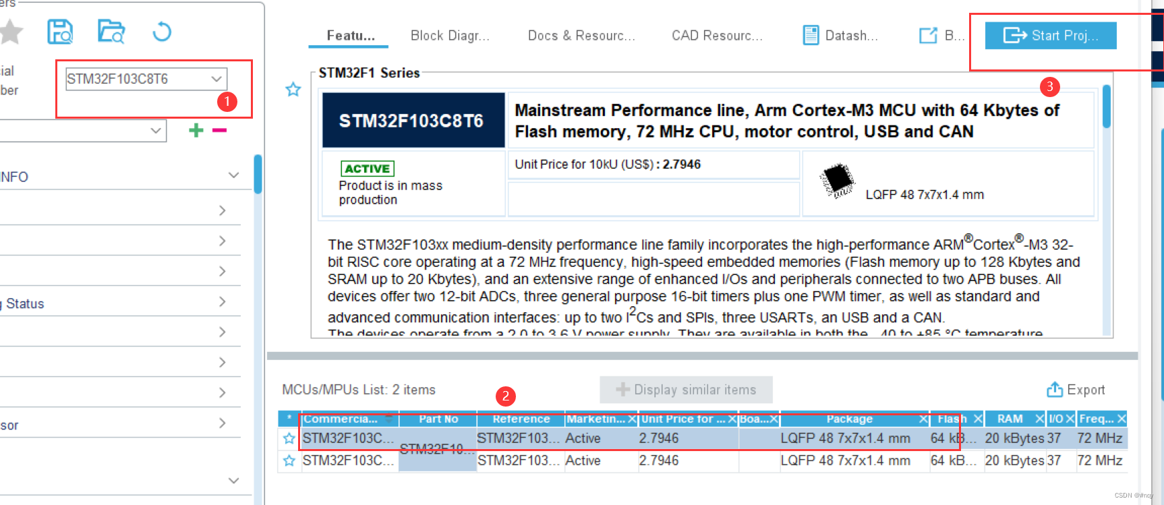Switch to the Featu... tab

coord(350,36)
